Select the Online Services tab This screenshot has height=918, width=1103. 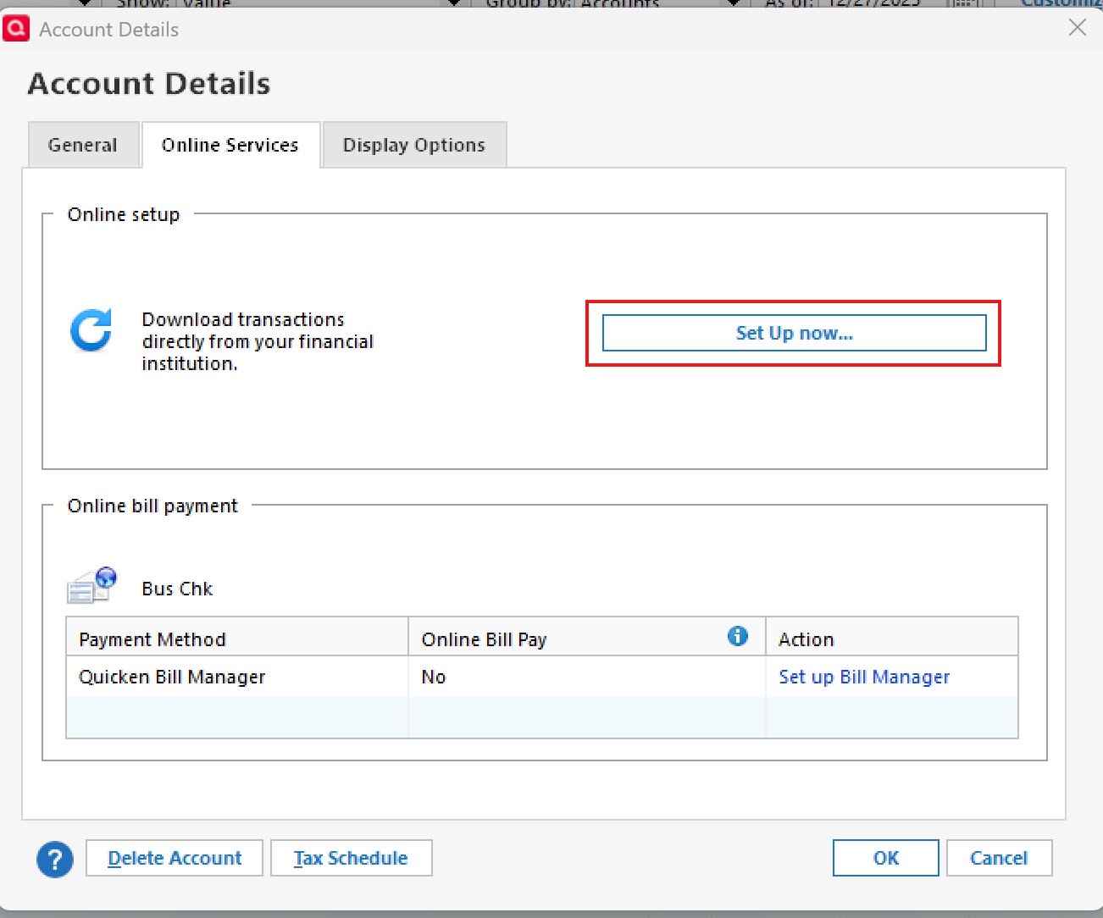pos(230,145)
